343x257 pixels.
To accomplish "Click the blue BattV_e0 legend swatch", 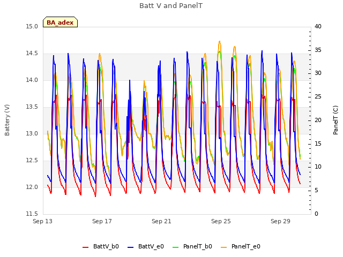I will point(130,247).
